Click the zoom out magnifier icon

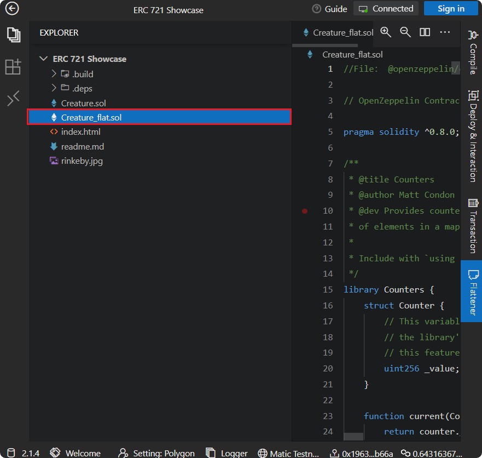tap(405, 32)
